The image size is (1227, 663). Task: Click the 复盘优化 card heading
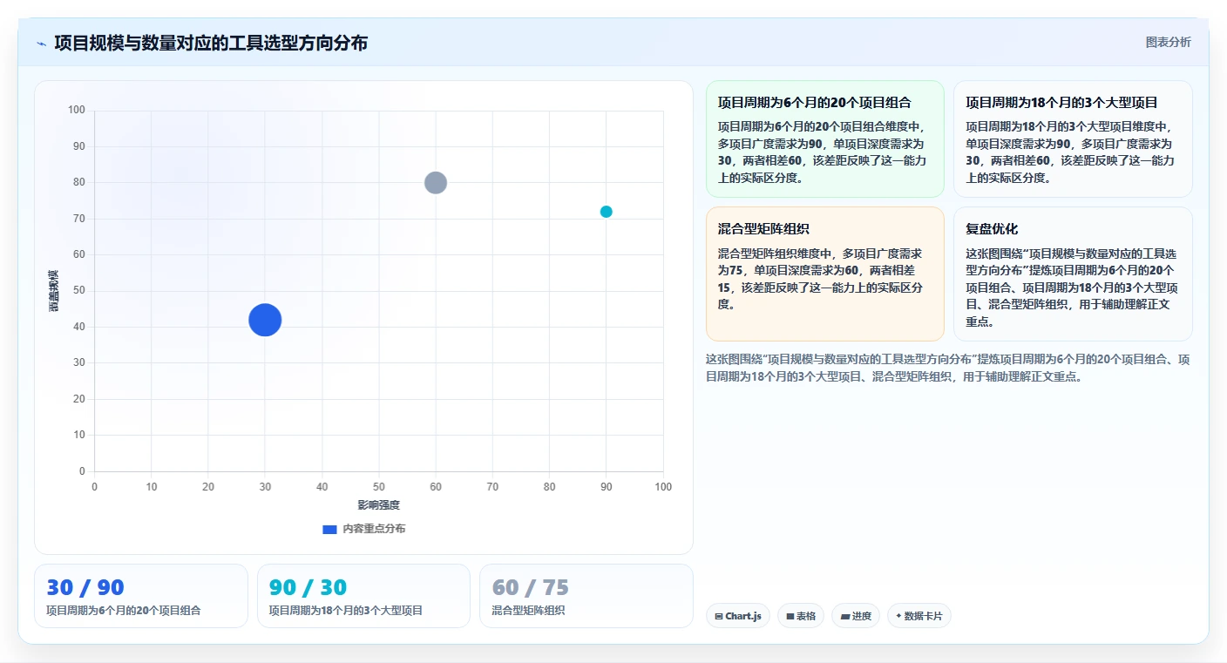[992, 229]
